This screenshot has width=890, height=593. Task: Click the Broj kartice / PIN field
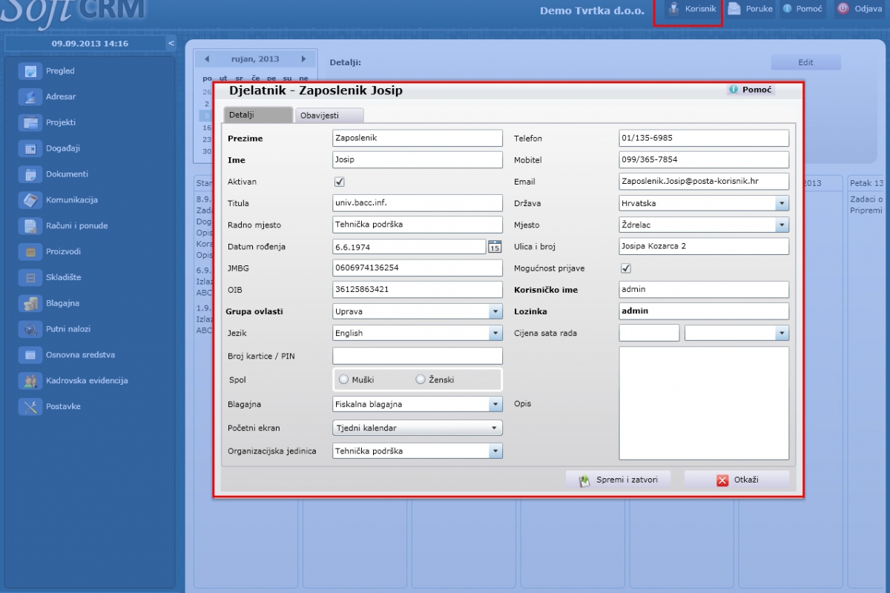click(418, 356)
